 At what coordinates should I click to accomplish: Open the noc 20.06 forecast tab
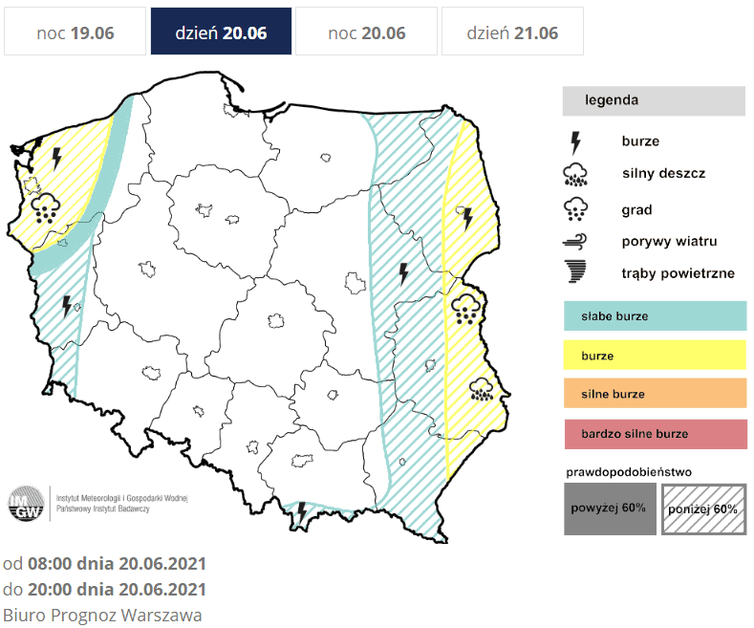coord(366,32)
